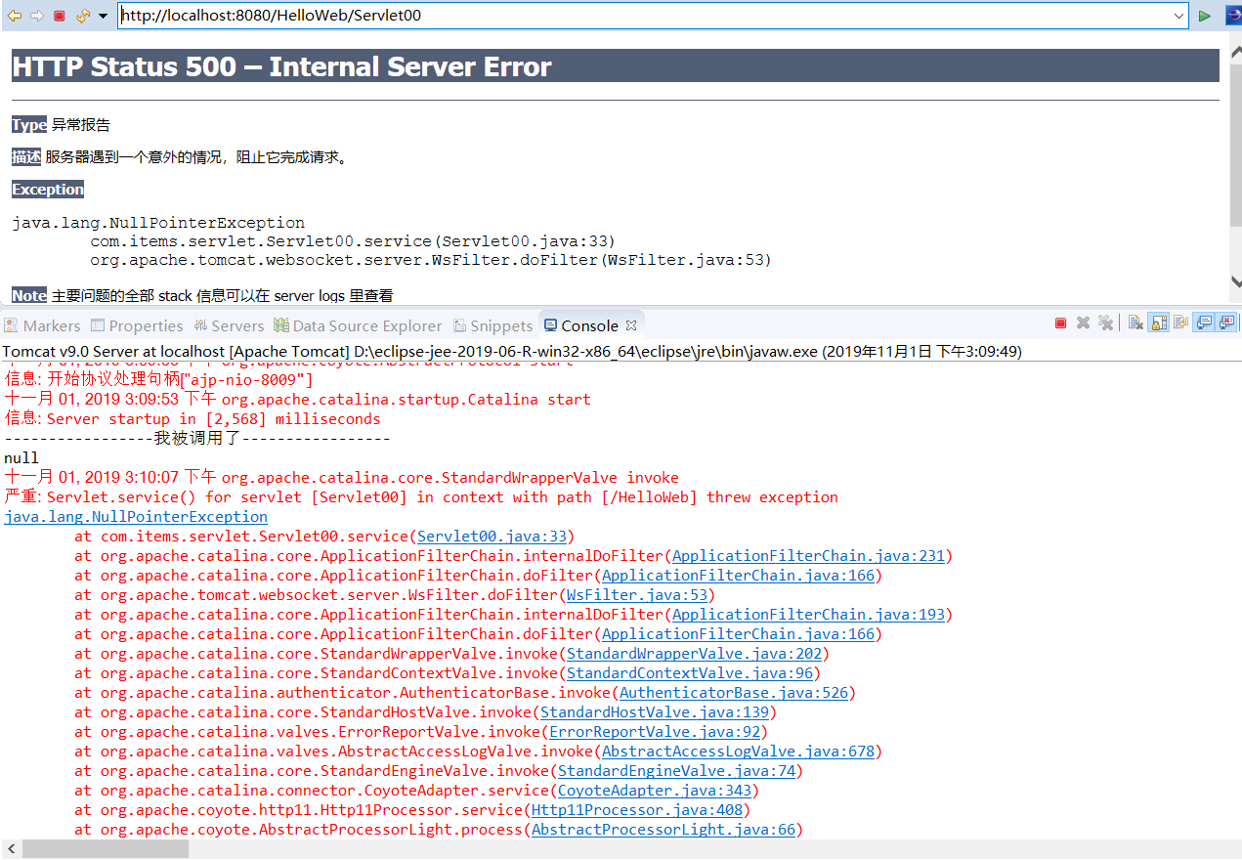
Task: Remove all terminated launches
Action: pos(1104,323)
